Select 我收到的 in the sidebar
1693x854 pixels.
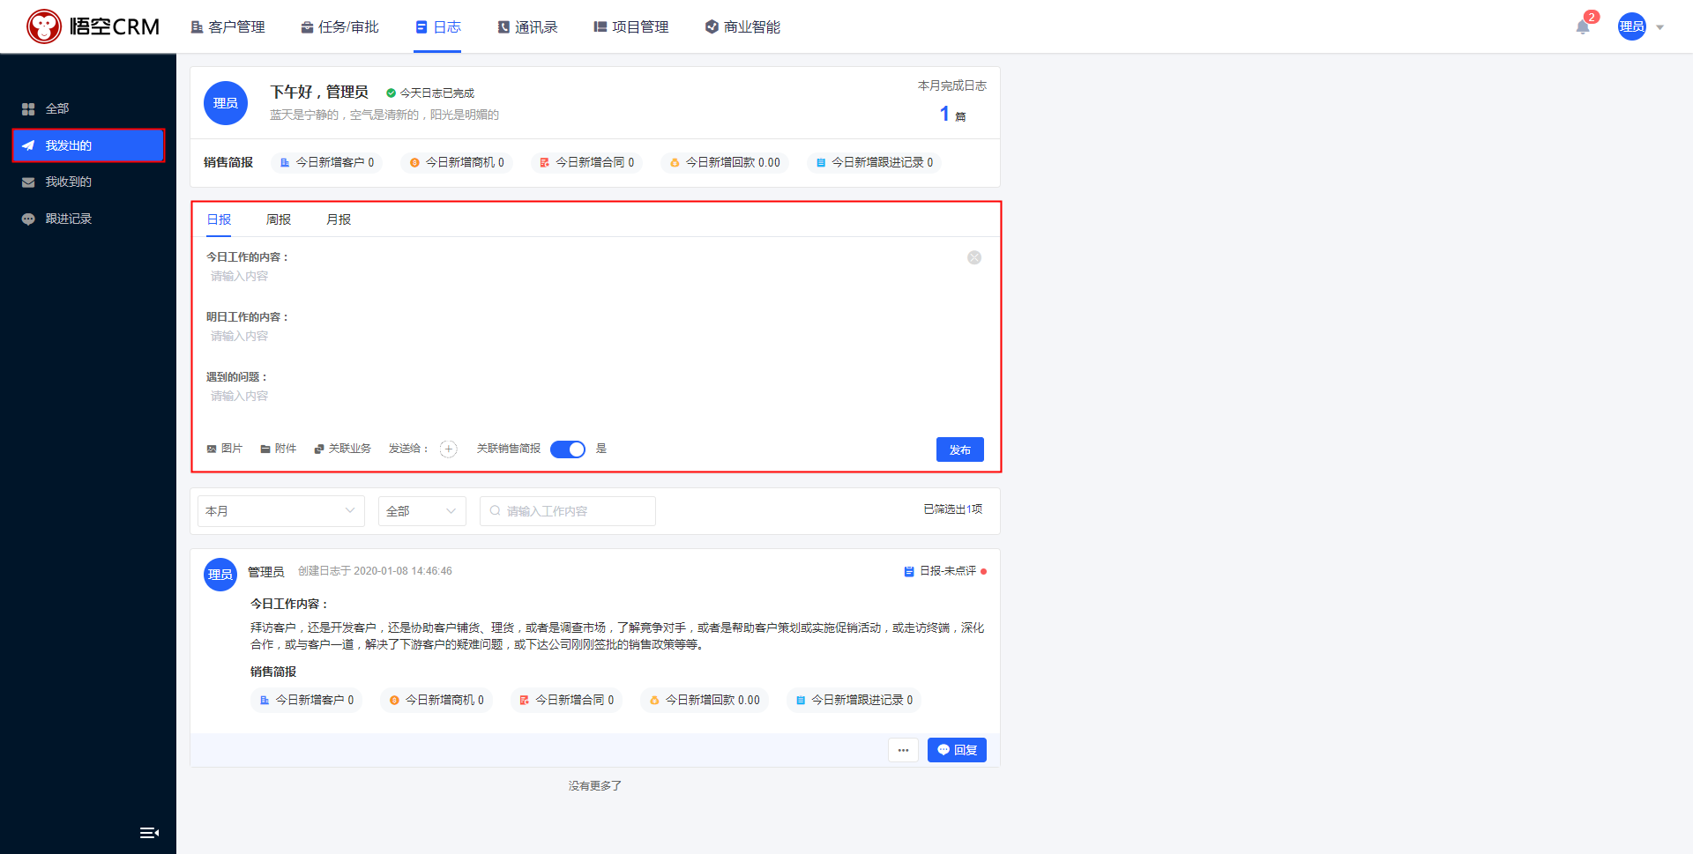point(88,182)
